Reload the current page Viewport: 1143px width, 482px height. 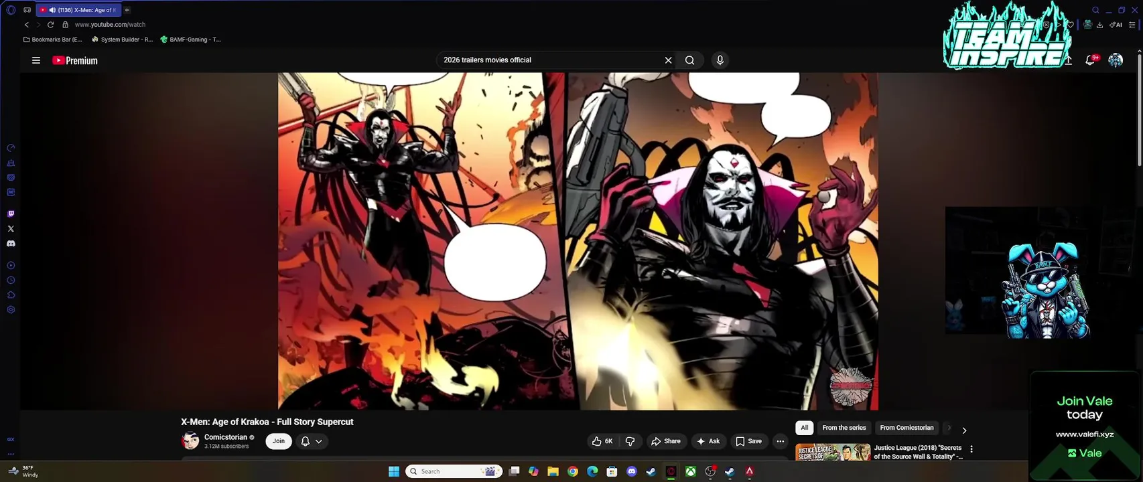(x=50, y=25)
